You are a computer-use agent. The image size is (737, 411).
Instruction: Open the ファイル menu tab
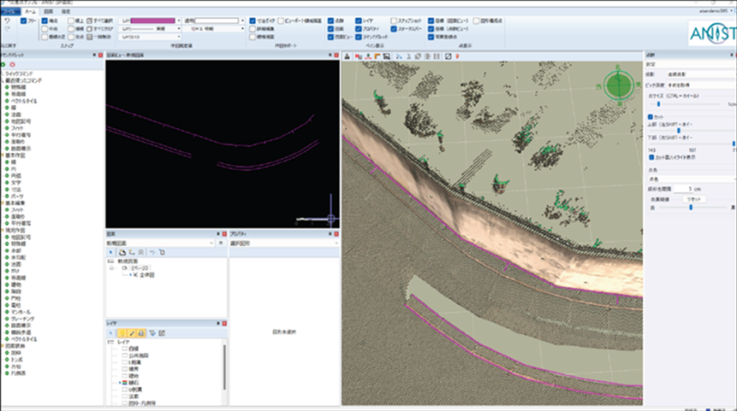click(9, 11)
